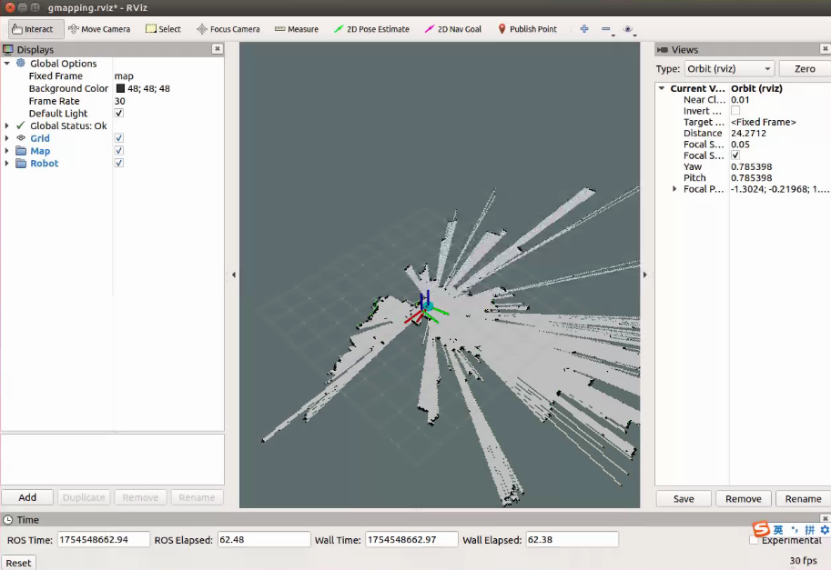Activate the Publish Point tool
This screenshot has height=570, width=831.
[527, 29]
